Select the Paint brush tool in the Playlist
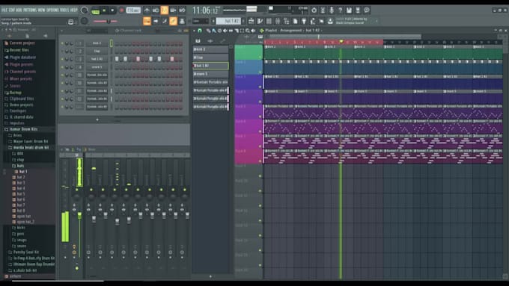This screenshot has width=509, height=286. tap(214, 31)
